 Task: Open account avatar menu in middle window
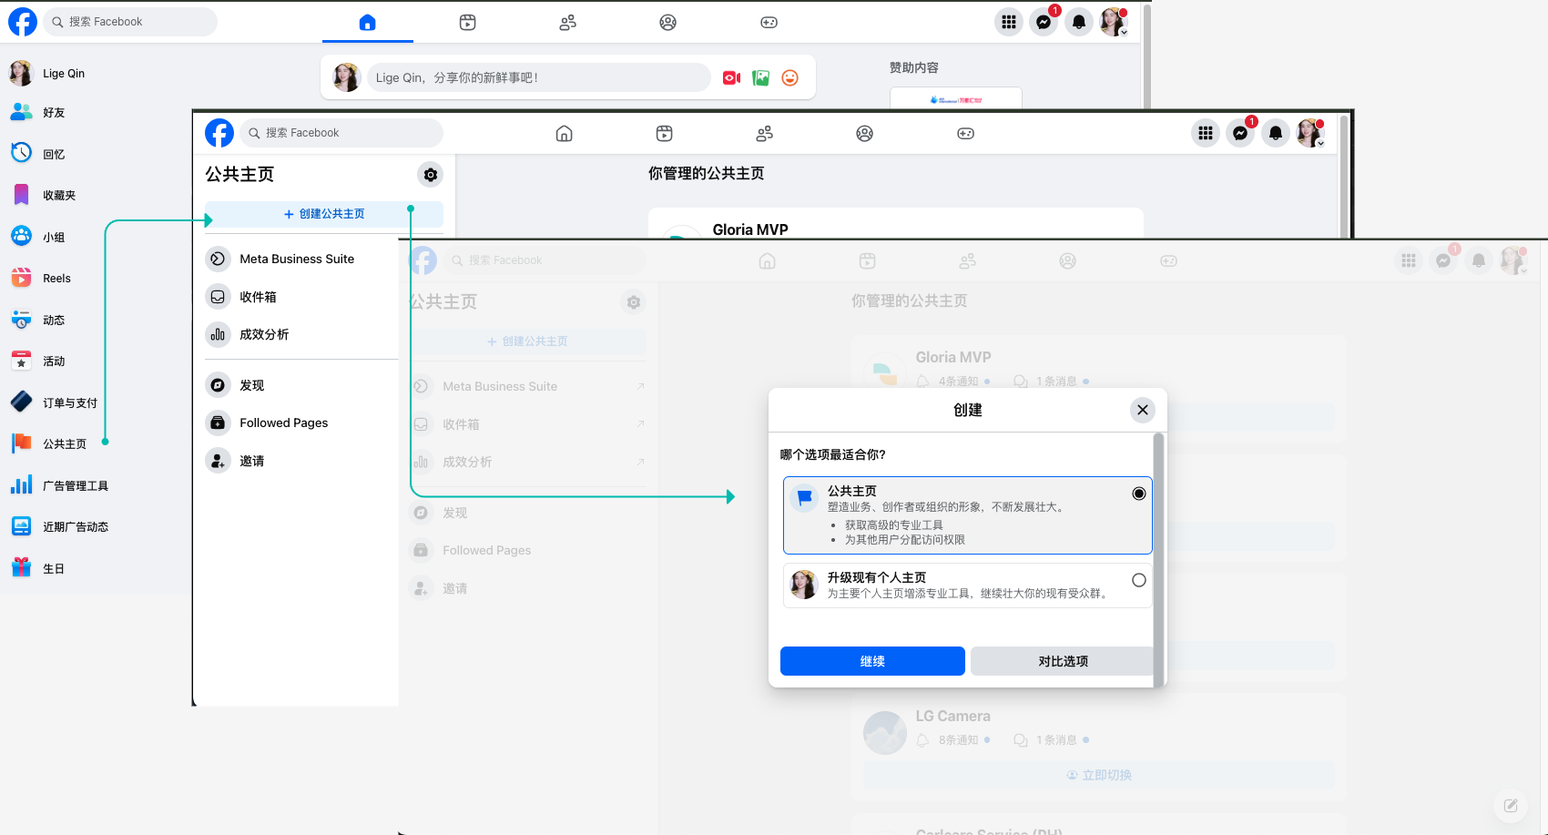[x=1310, y=133]
